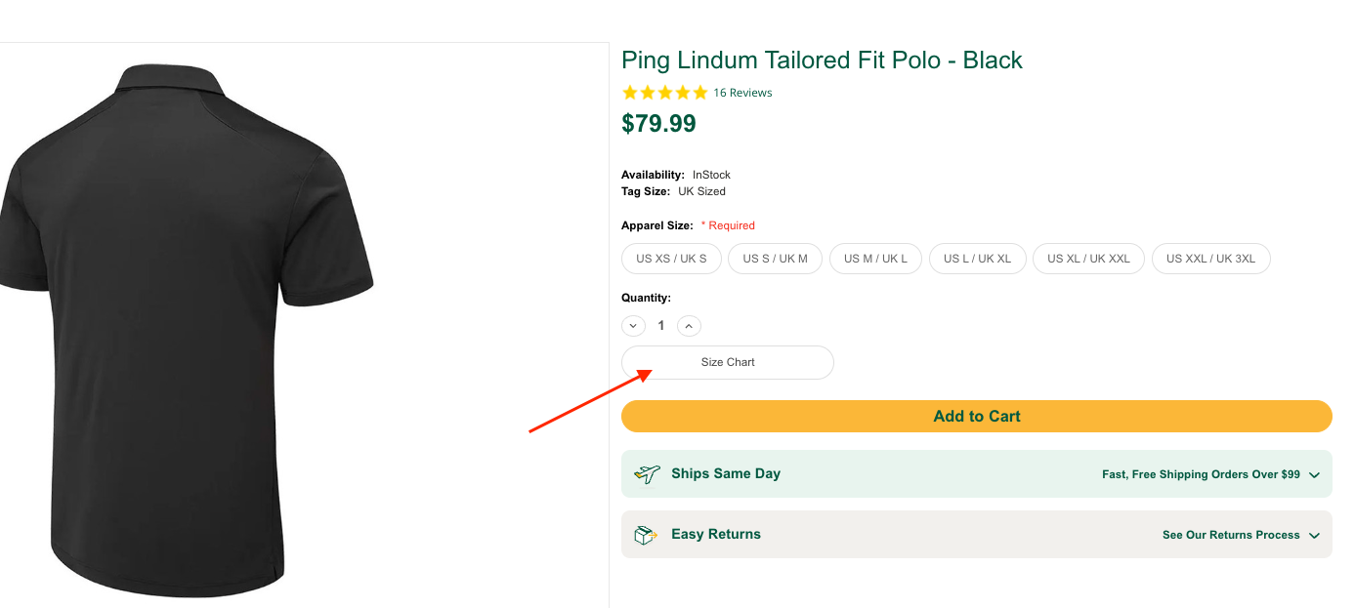Viewport: 1354px width, 608px height.
Task: Choose size US XXL / UK 3XL
Action: 1210,259
